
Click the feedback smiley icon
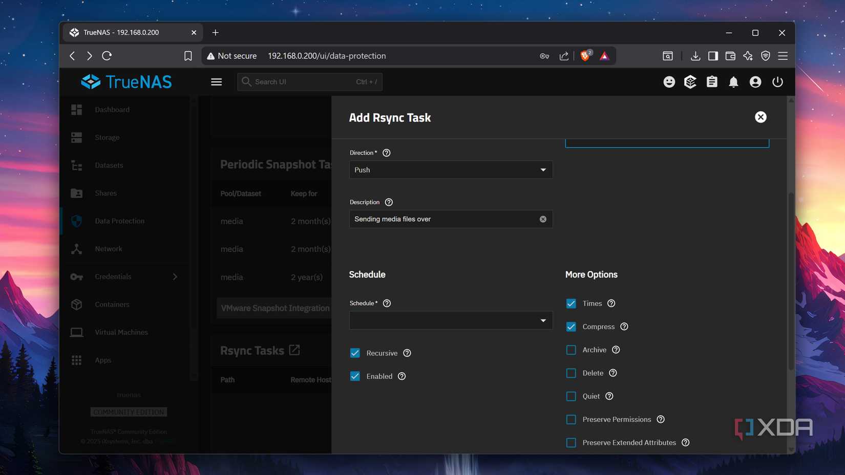(x=669, y=82)
